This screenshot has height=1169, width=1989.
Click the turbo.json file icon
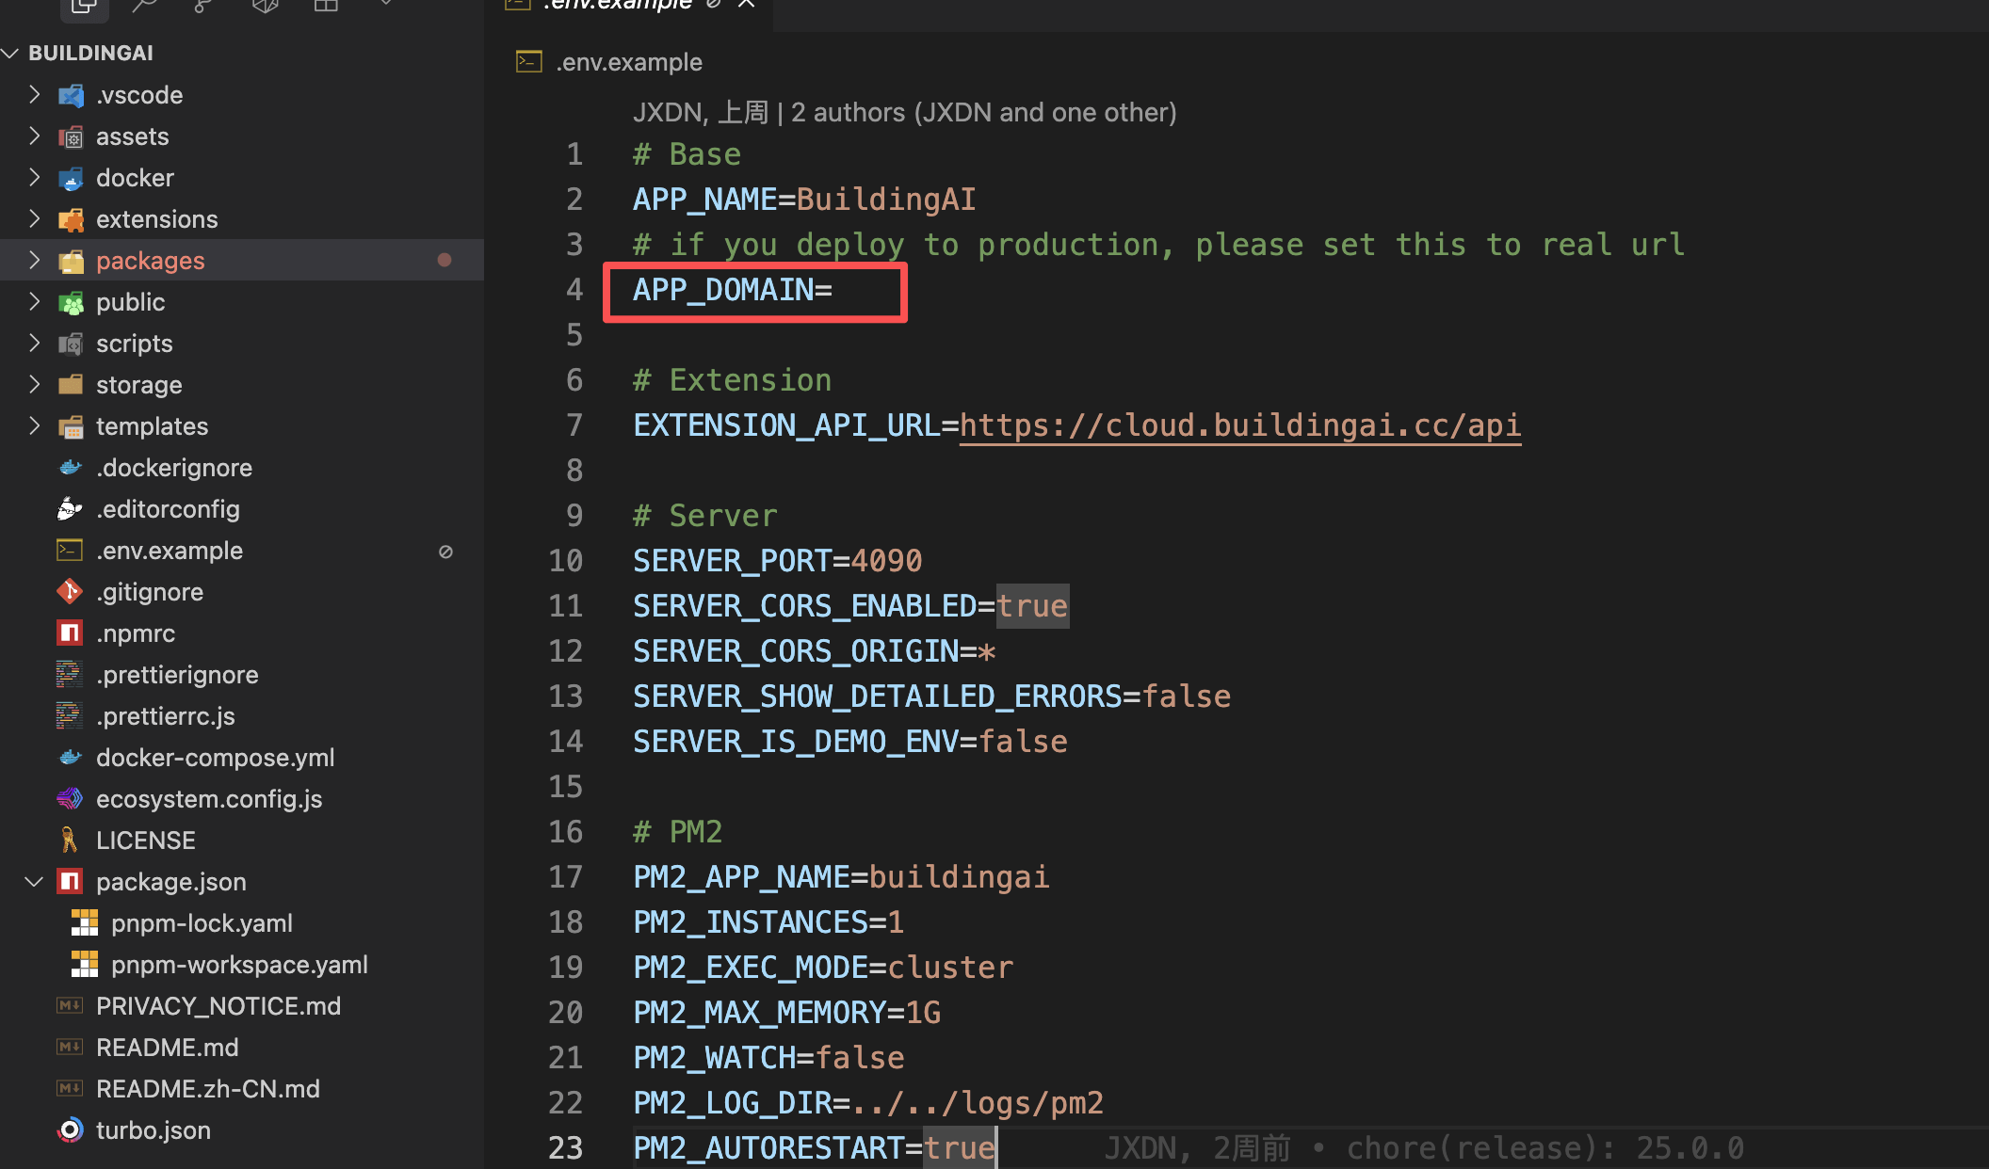[x=71, y=1130]
